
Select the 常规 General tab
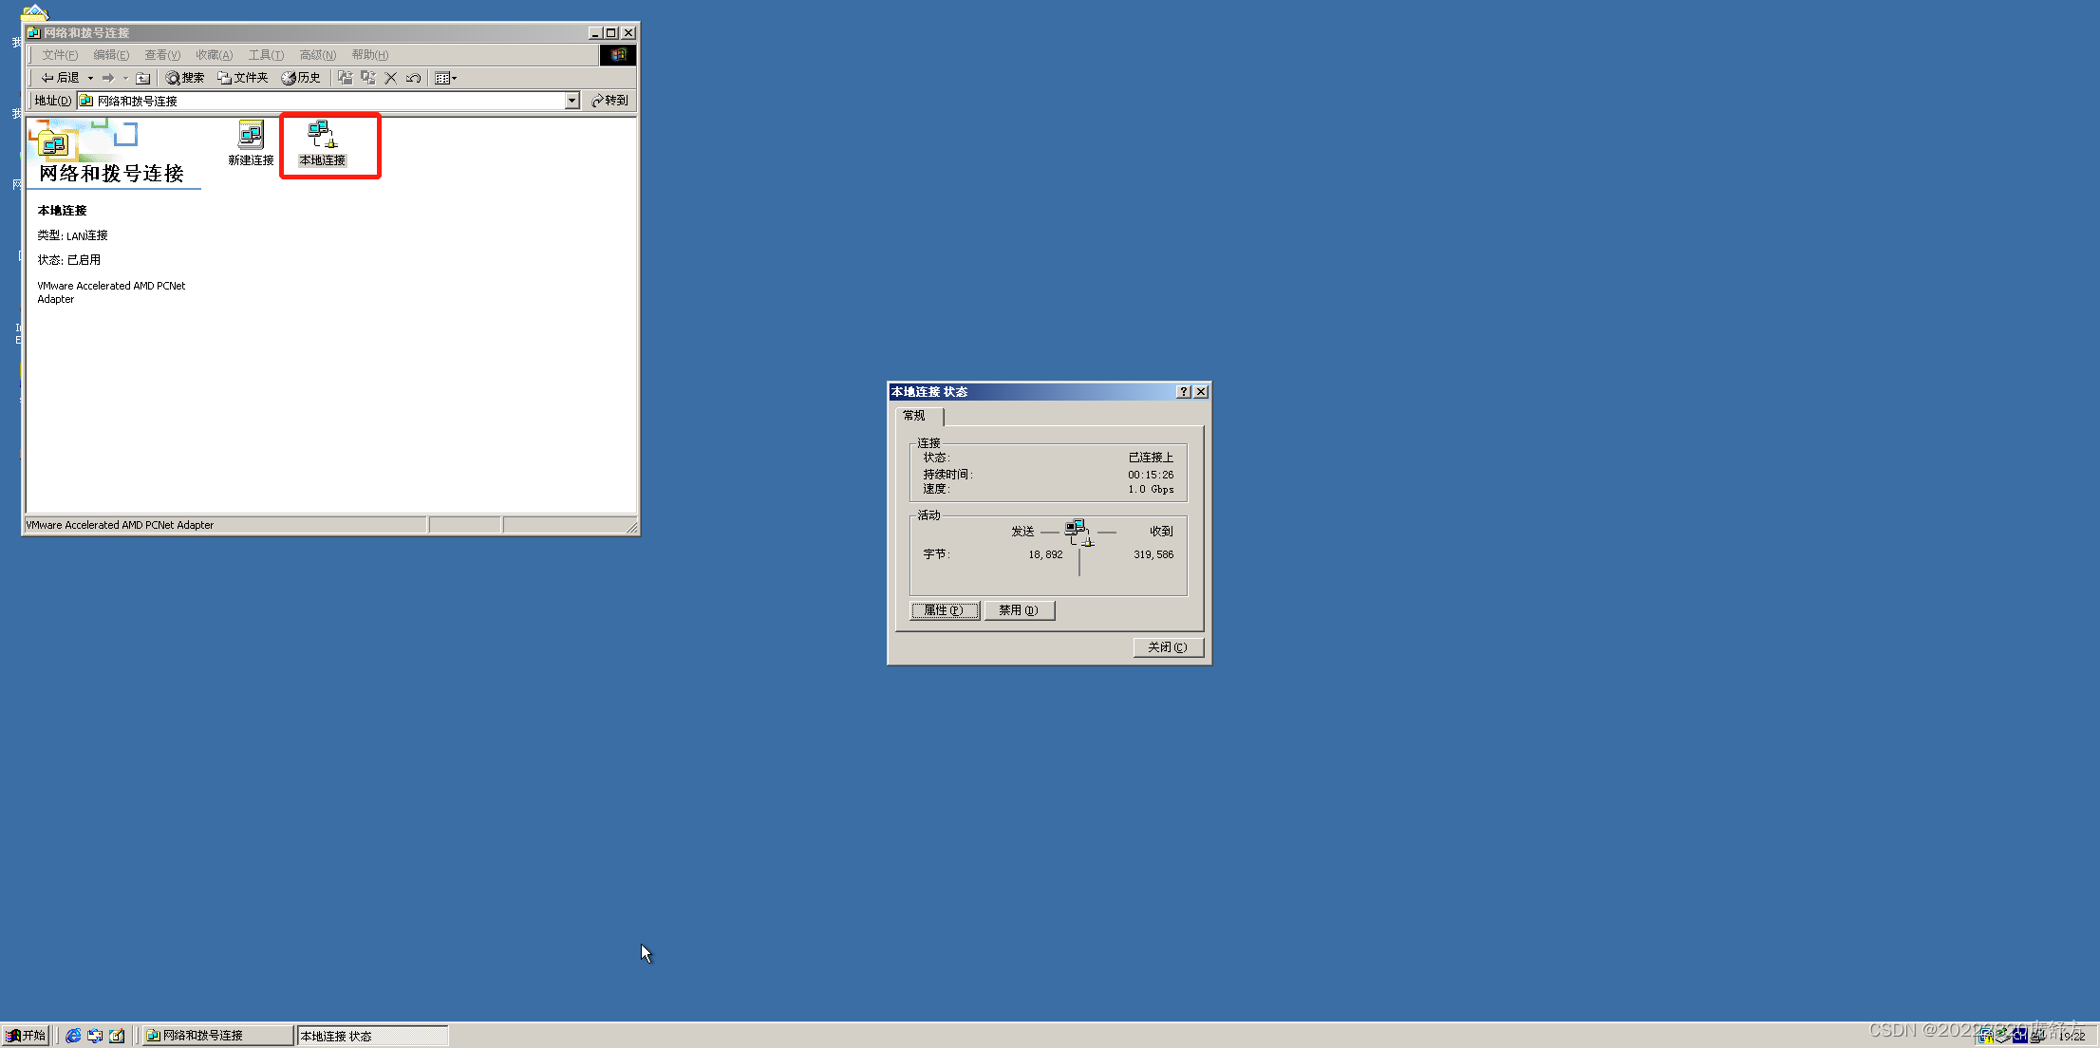point(913,416)
